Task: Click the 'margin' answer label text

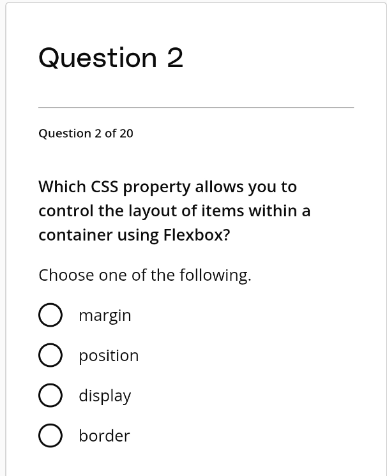Action: 105,316
